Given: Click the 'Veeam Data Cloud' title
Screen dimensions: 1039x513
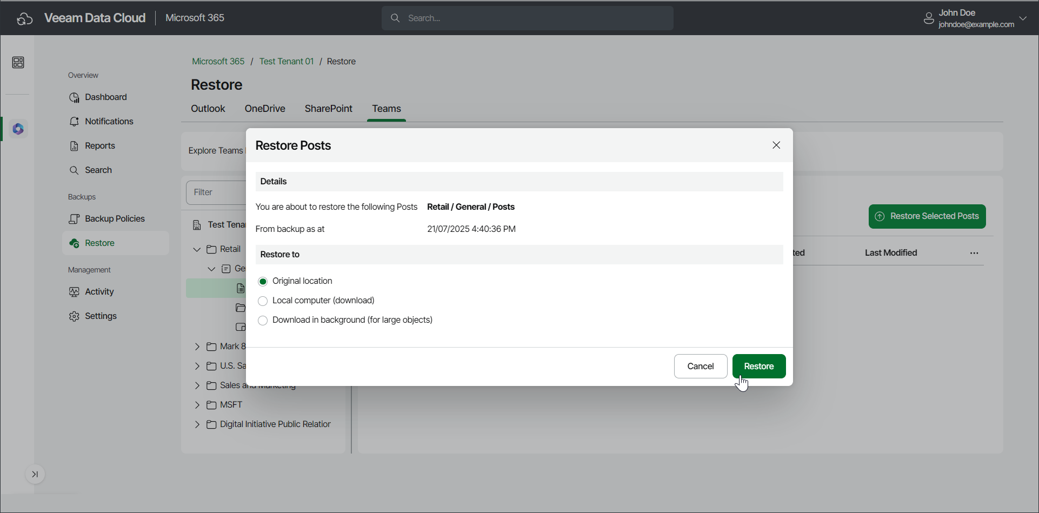Looking at the screenshot, I should 95,18.
